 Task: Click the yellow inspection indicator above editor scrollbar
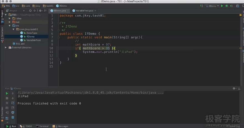click(240, 15)
